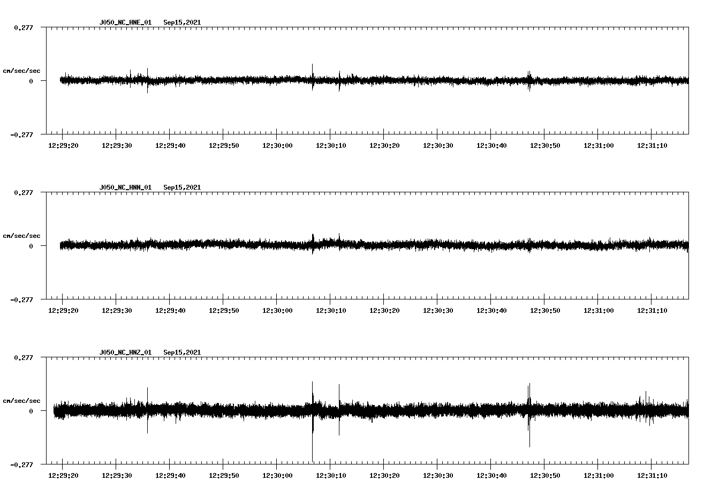Viewport: 727px width, 495px height.
Task: Click the J050_NC_HNE_01 chart title
Action: coord(125,22)
